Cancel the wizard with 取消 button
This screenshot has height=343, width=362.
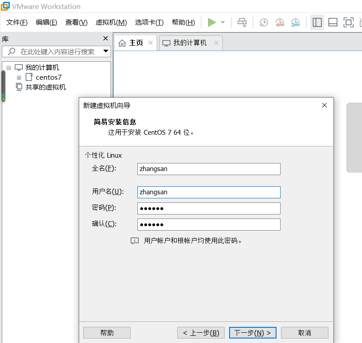tap(305, 333)
